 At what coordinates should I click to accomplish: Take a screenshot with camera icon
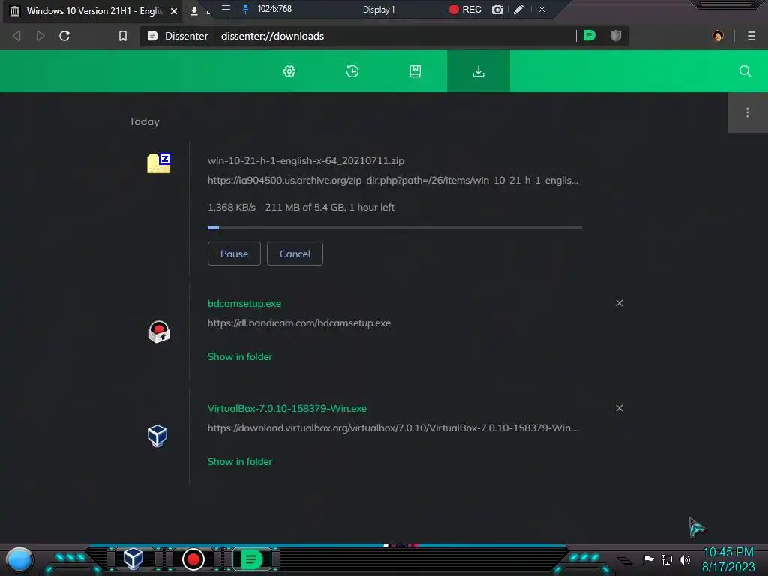(498, 9)
